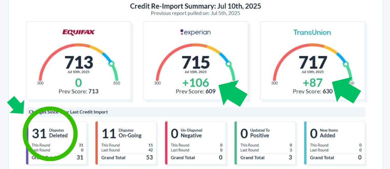
Task: Open the New Items Added card
Action: click(335, 143)
